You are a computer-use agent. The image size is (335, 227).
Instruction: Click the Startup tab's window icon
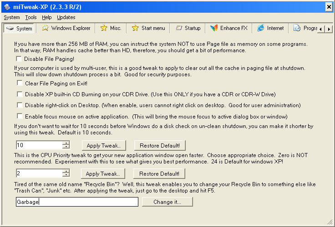(x=179, y=28)
